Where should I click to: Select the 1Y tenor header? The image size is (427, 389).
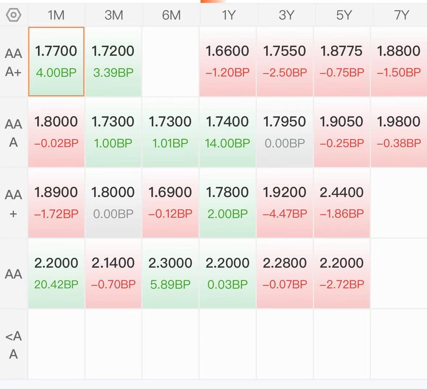point(228,15)
